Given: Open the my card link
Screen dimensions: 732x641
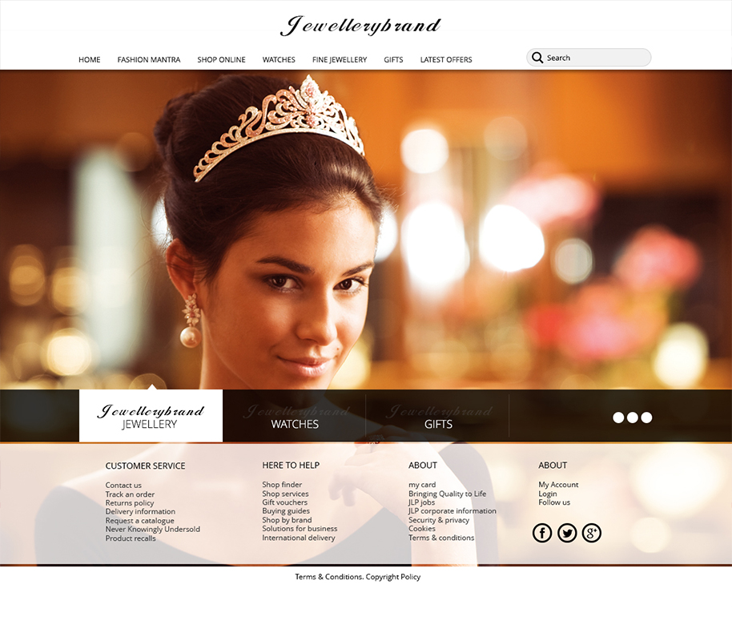Looking at the screenshot, I should tap(422, 485).
